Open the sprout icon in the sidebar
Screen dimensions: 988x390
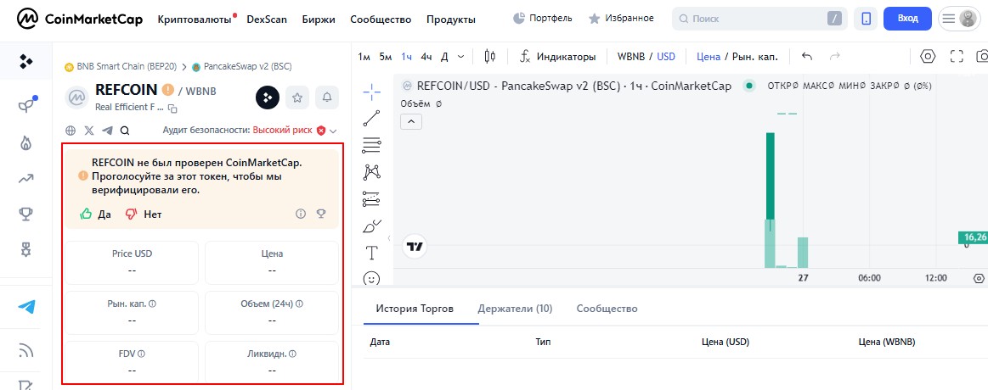[26, 105]
